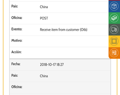Click the Oficina label in gray record
Viewport: 120px width, 95px height.
tap(17, 87)
